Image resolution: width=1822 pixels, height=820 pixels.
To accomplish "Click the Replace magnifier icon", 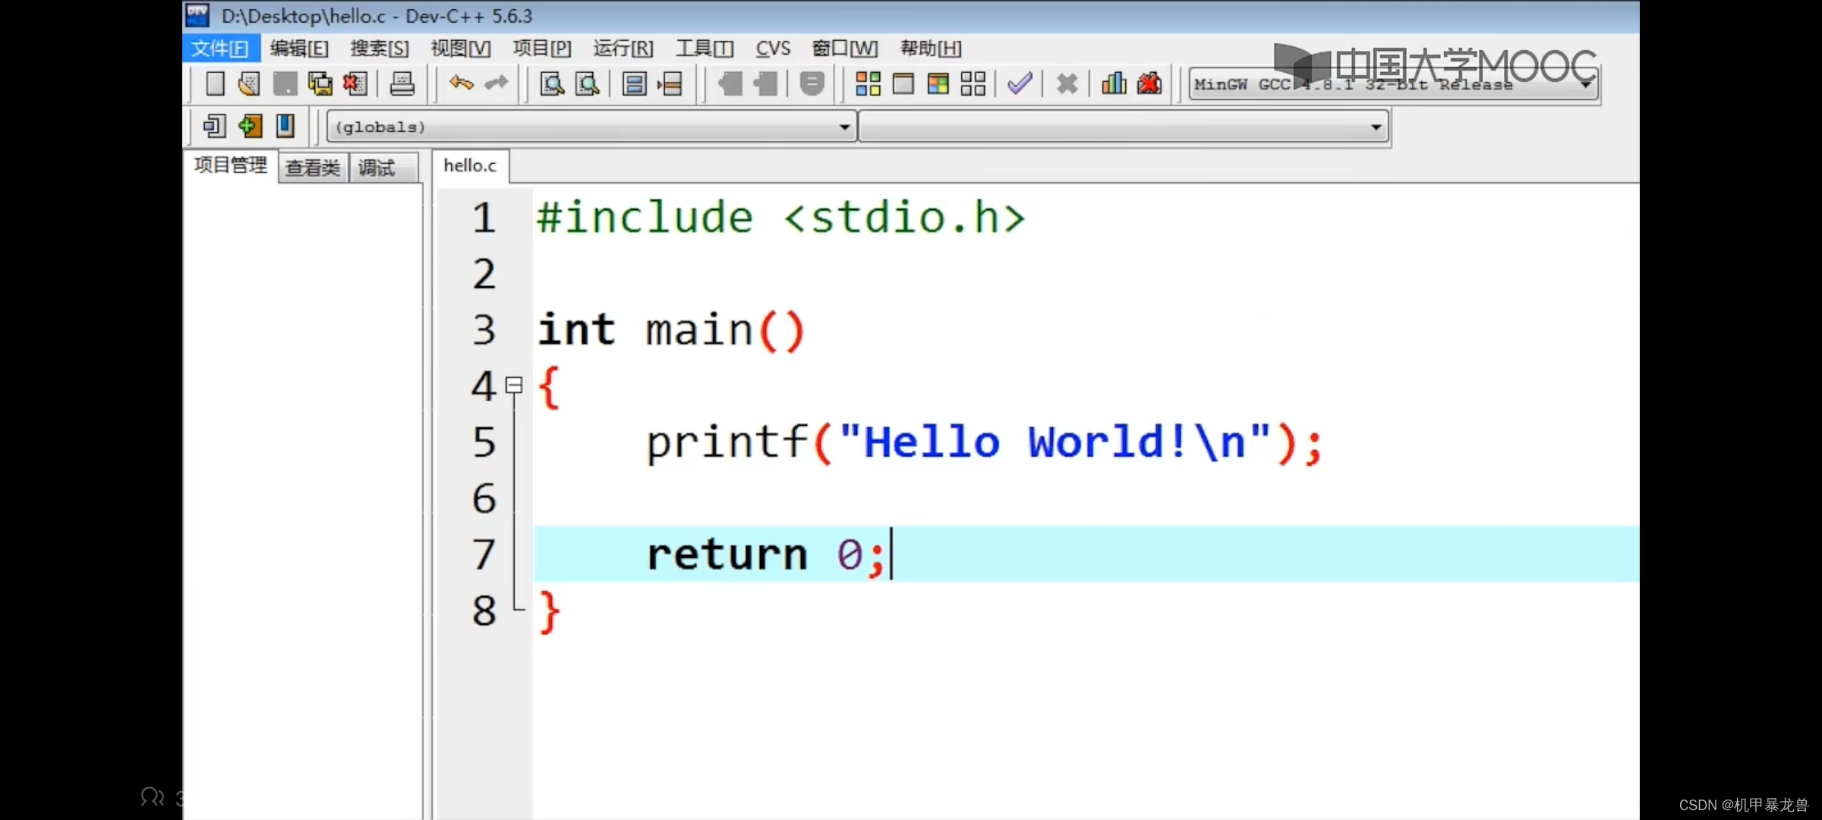I will (x=588, y=84).
